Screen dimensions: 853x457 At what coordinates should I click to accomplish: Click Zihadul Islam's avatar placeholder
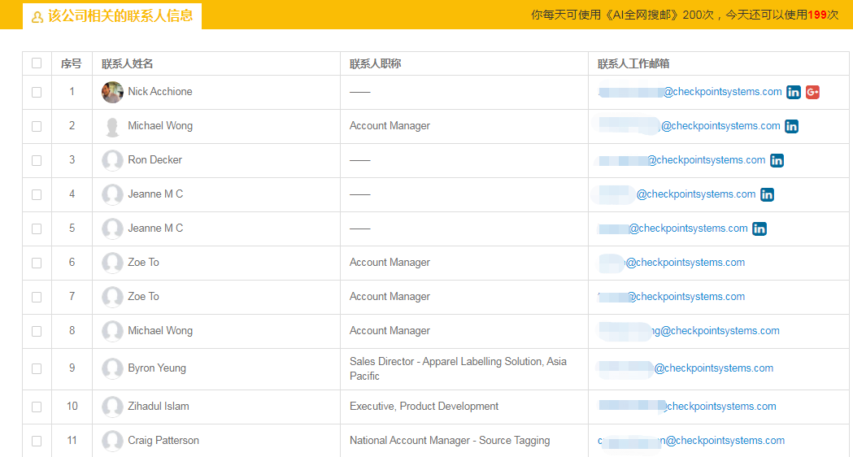112,407
